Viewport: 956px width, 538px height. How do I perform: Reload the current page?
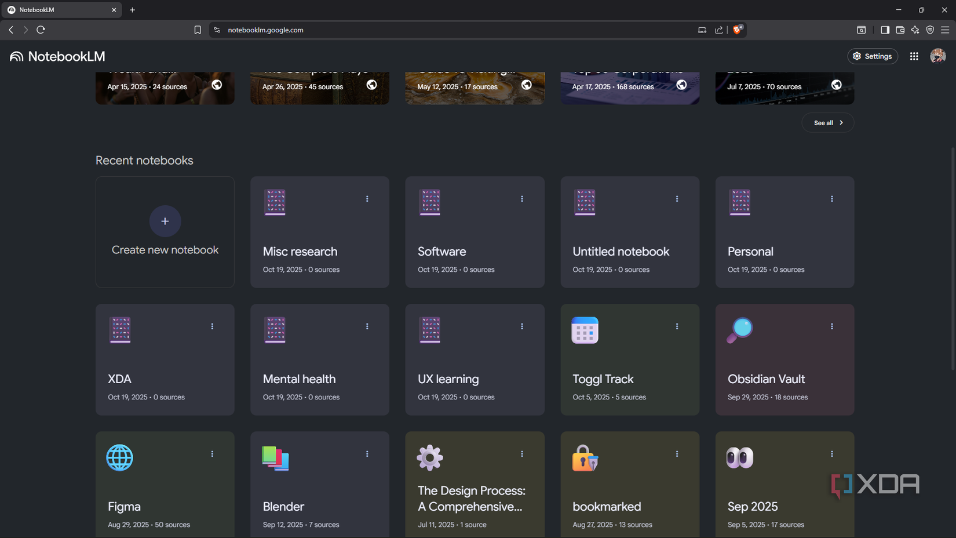tap(41, 30)
